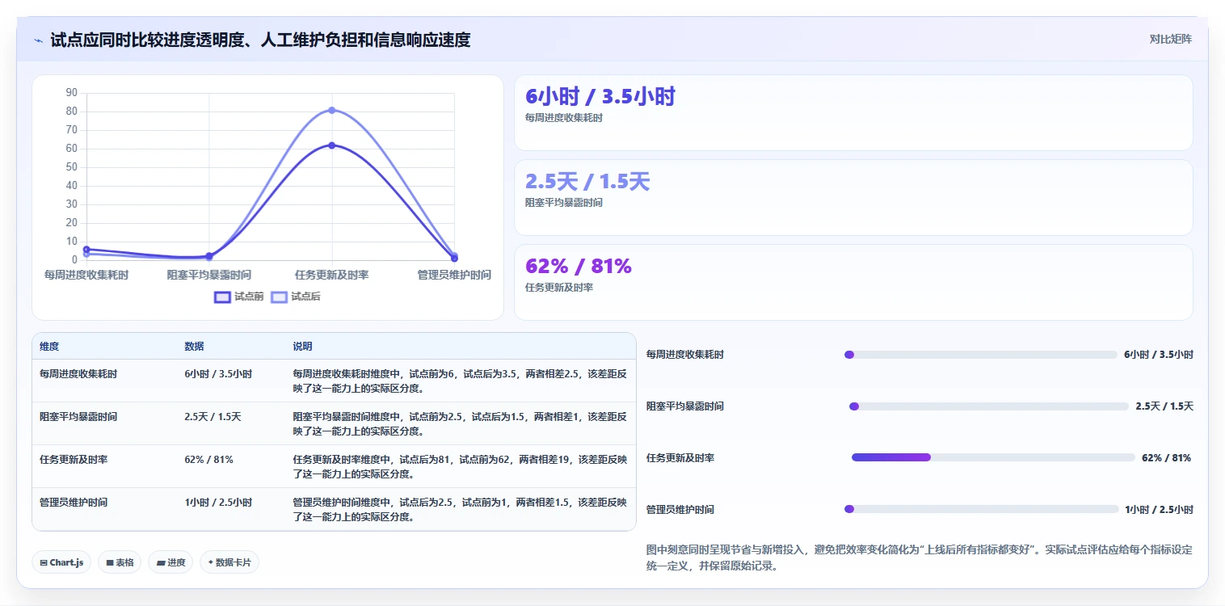The image size is (1225, 606).
Task: Click the 管理员维护时间 chart axis label
Action: coord(454,276)
